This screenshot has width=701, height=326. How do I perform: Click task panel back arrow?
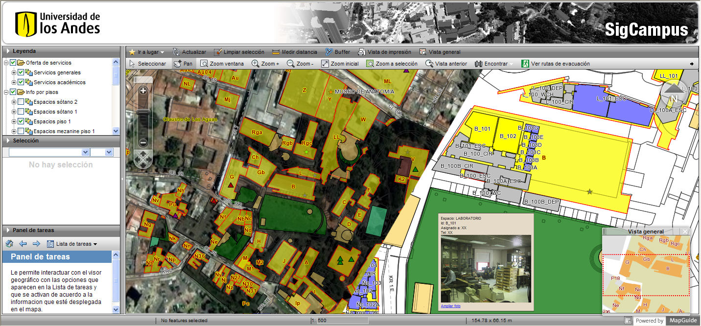pyautogui.click(x=23, y=244)
